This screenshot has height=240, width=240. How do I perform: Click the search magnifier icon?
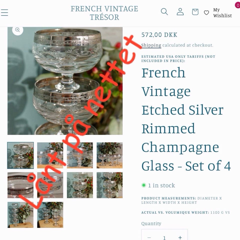pos(164,12)
